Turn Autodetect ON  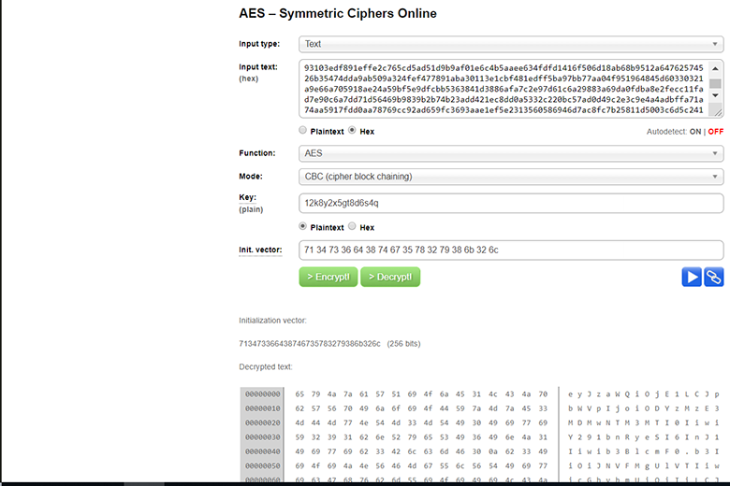(x=694, y=132)
